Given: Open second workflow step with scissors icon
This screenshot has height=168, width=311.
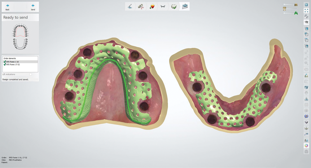Looking at the screenshot, I should (x=141, y=6).
